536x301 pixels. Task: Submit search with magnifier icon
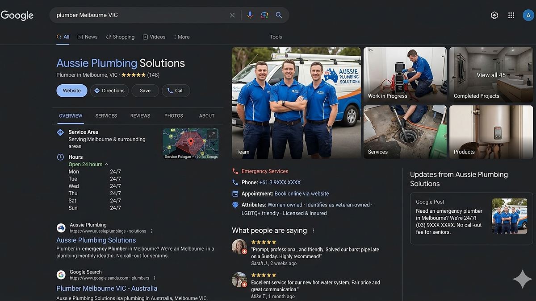[279, 15]
